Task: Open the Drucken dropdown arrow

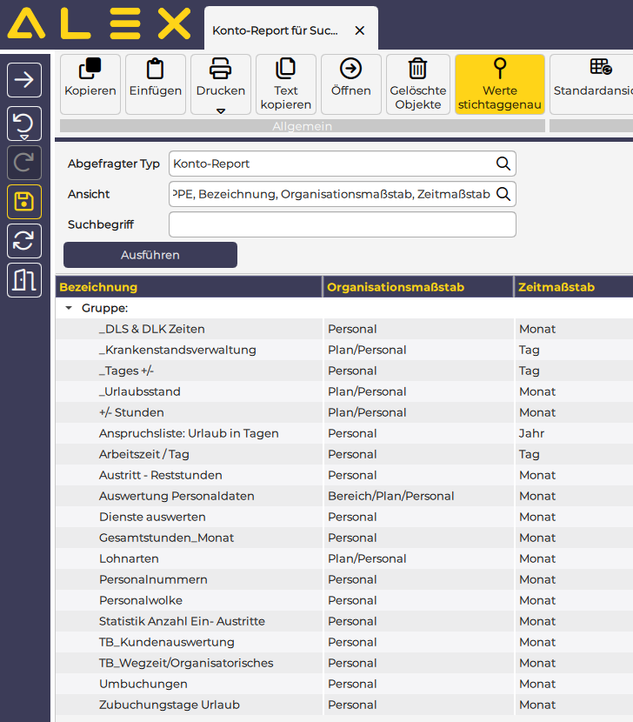Action: pos(220,110)
